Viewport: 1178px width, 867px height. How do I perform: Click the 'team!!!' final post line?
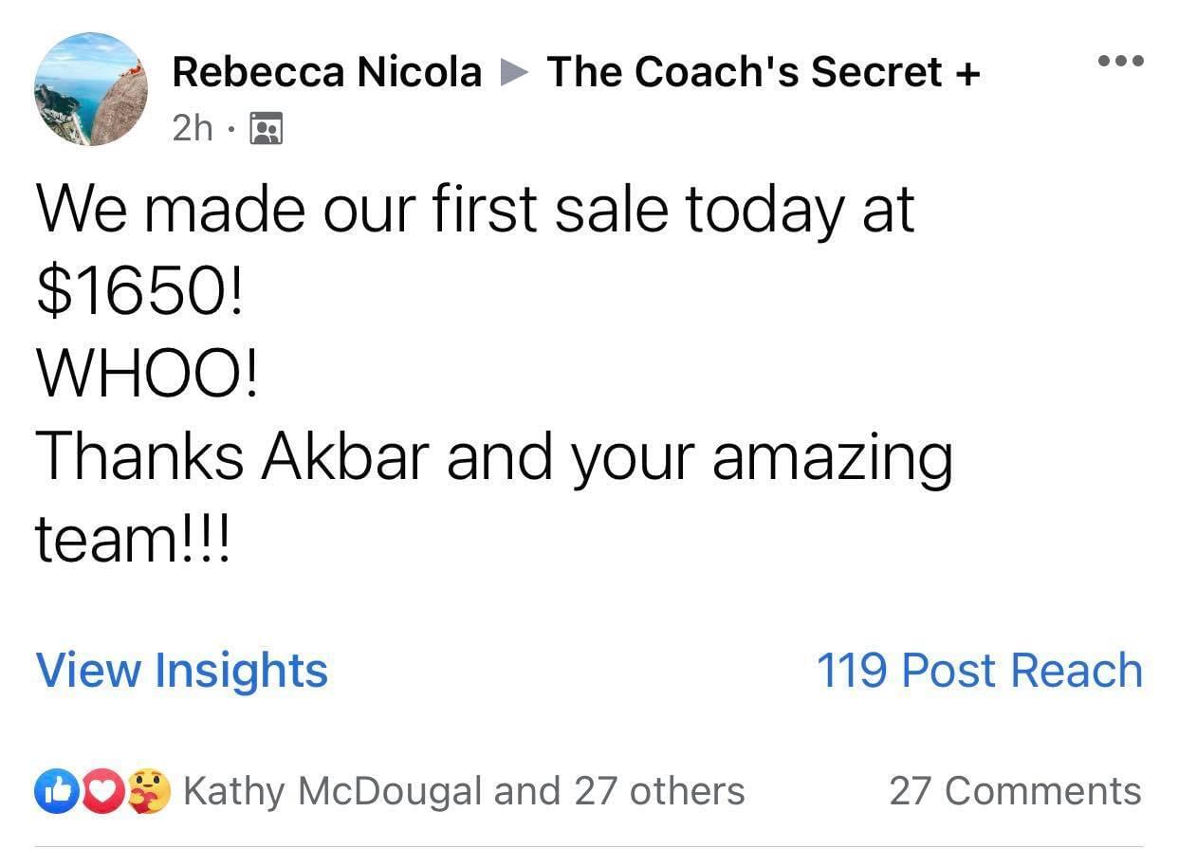pos(133,540)
